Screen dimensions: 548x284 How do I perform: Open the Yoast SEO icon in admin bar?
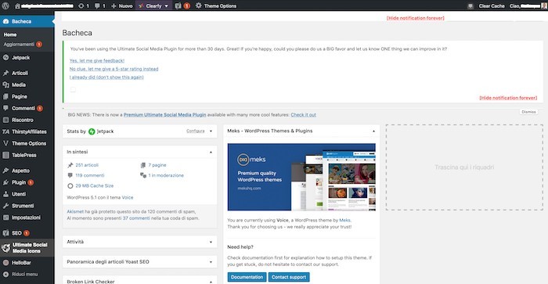[x=178, y=6]
